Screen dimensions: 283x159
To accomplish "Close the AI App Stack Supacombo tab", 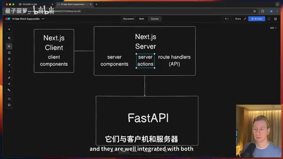I will point(91,4).
